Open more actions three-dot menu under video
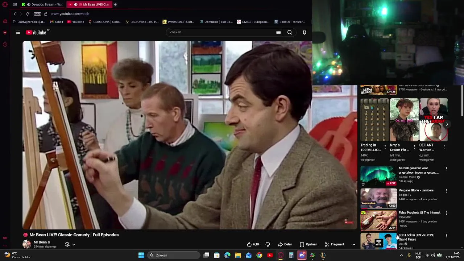The image size is (464, 261). click(x=353, y=244)
